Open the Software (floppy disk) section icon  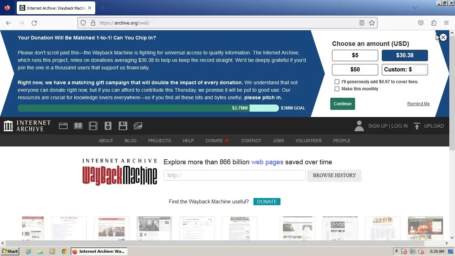coord(123,126)
